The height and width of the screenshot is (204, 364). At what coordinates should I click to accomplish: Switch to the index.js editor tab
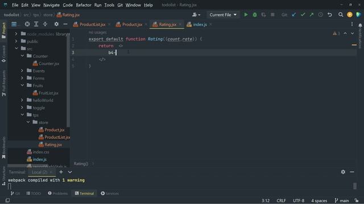click(x=200, y=24)
